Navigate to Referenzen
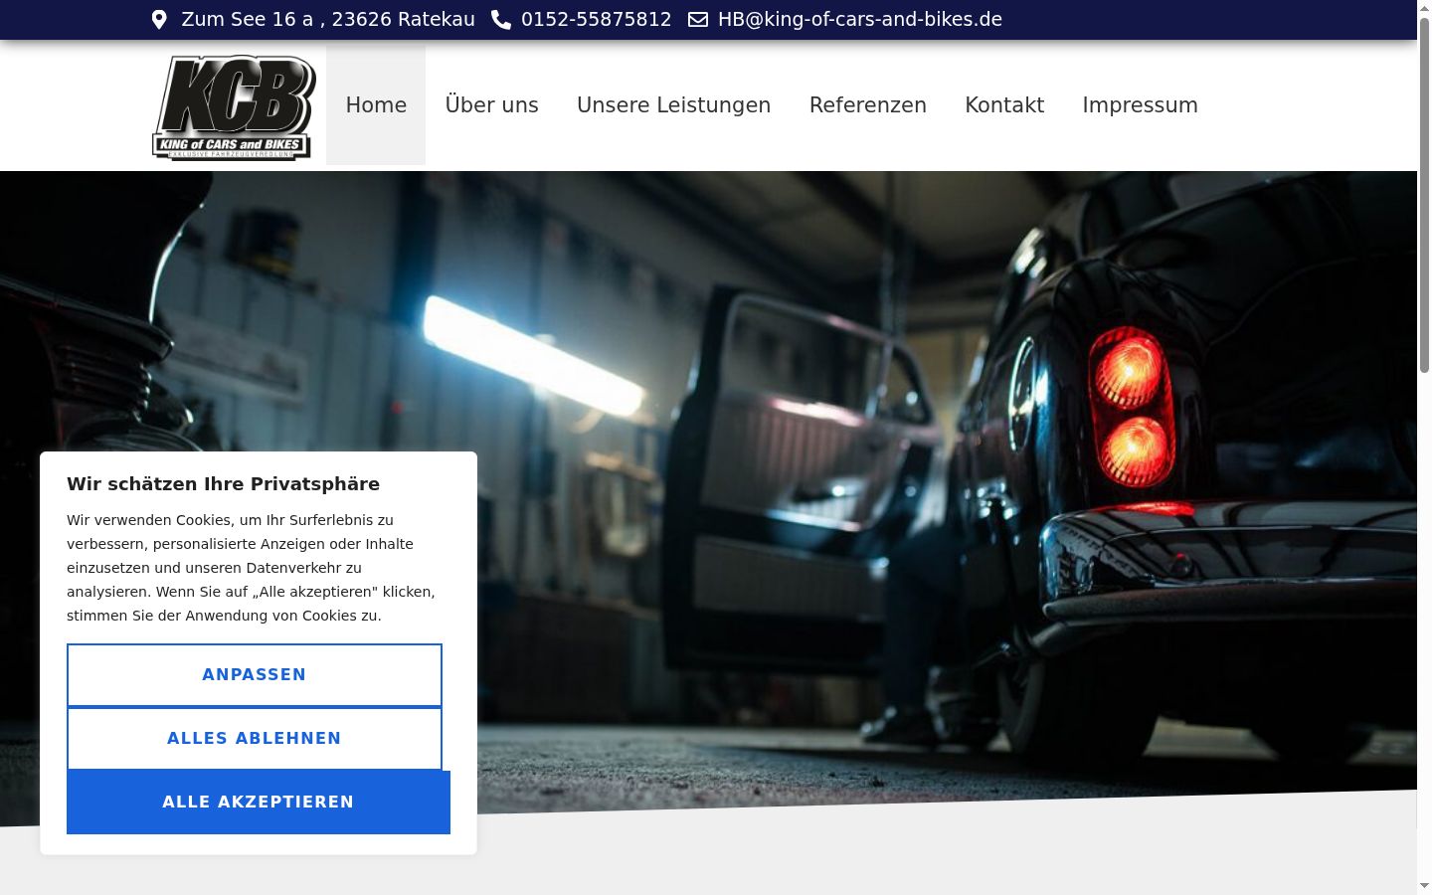The image size is (1432, 895). coord(868,105)
